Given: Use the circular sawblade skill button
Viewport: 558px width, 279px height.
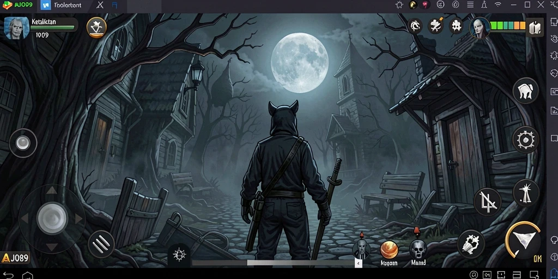Looking at the screenshot, I should (526, 140).
